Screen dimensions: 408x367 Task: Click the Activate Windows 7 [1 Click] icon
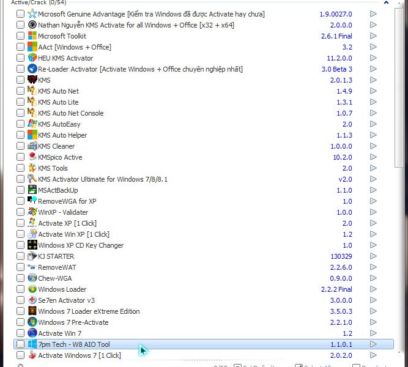[32, 355]
